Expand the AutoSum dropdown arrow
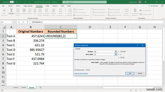 coord(11,15)
